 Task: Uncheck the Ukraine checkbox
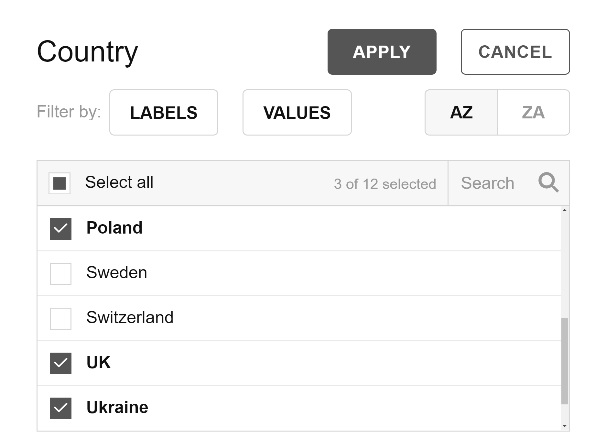tap(60, 408)
